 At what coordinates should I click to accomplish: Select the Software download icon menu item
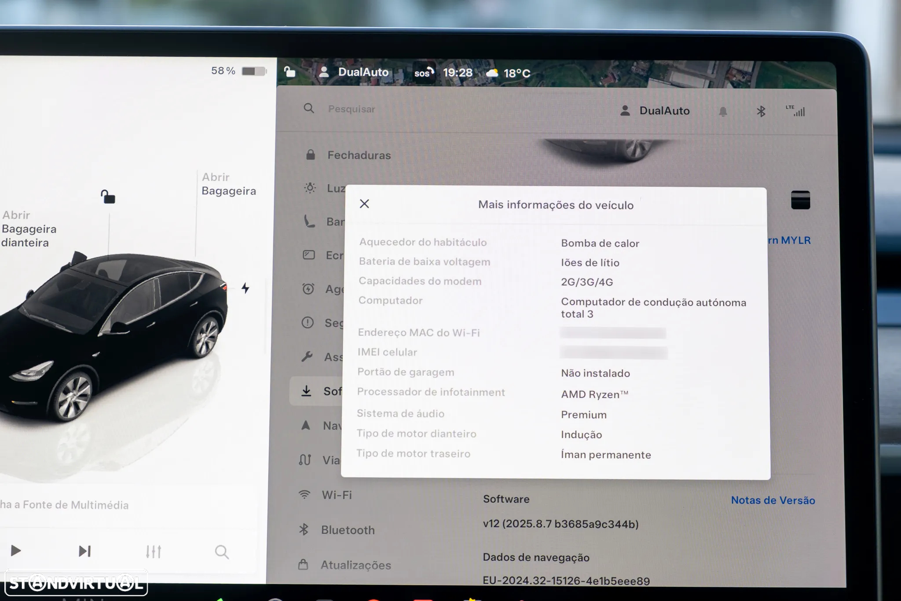pyautogui.click(x=306, y=391)
